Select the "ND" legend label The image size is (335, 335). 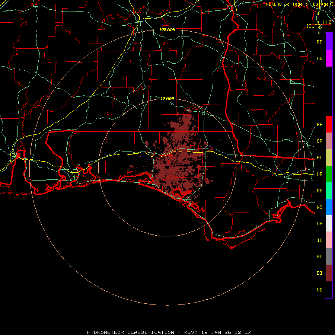319,290
